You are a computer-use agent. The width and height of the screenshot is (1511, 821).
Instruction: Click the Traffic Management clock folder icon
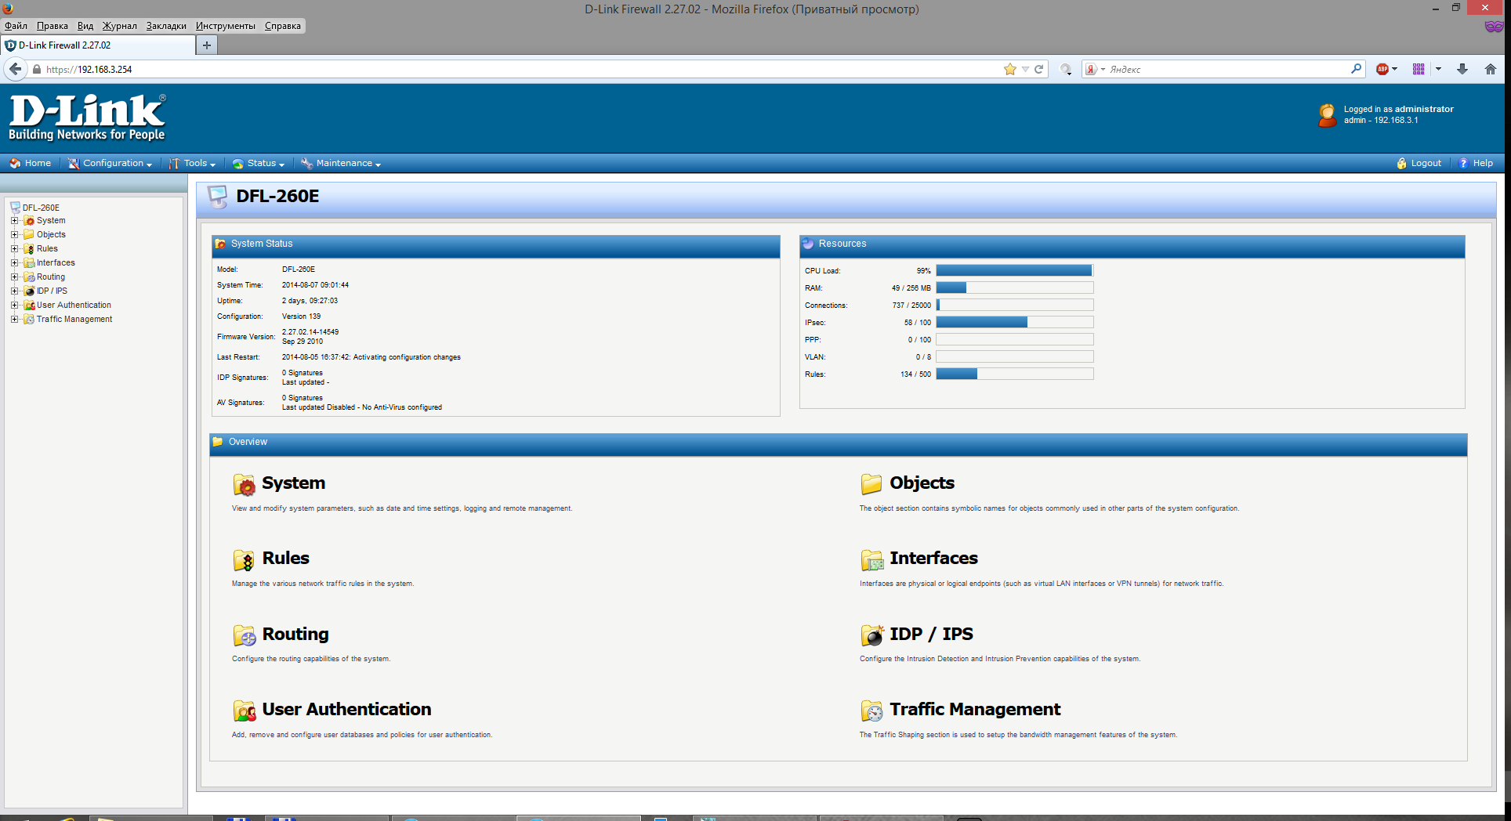pyautogui.click(x=871, y=711)
